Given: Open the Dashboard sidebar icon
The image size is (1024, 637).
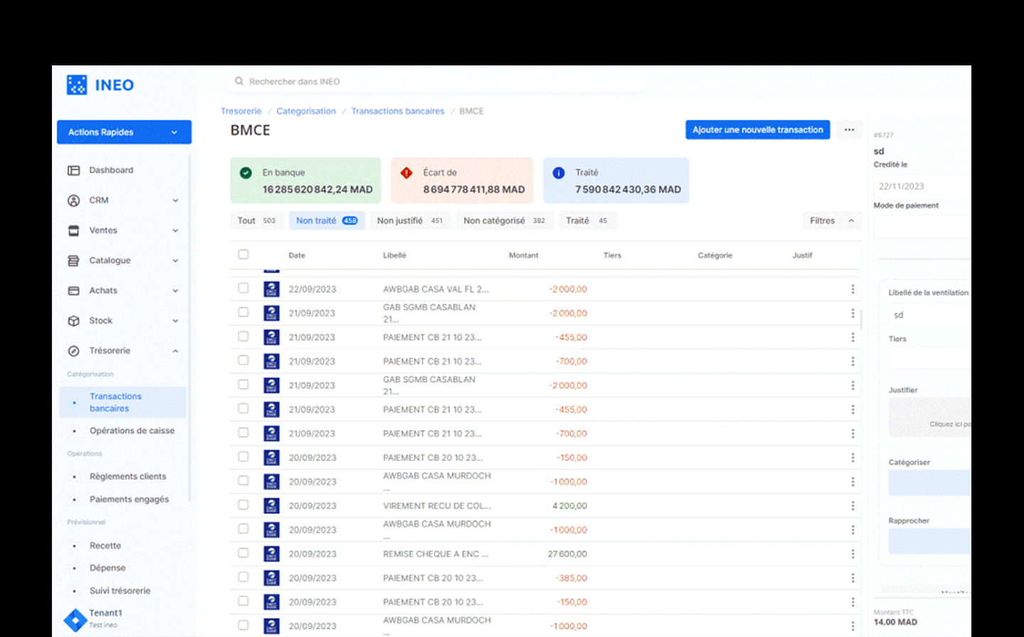Looking at the screenshot, I should [x=74, y=171].
